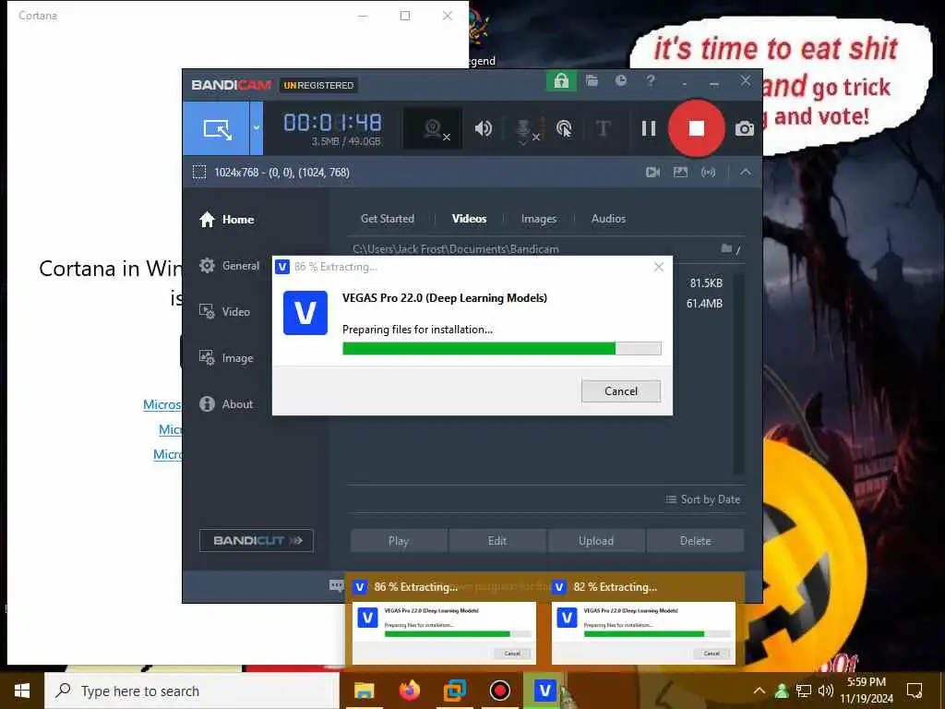Click the live broadcast signal icon
The image size is (945, 709).
708,173
